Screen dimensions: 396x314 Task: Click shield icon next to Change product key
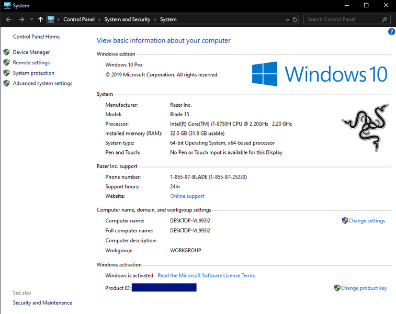click(337, 288)
